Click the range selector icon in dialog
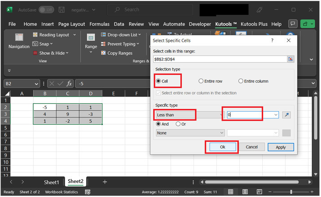Screen dimensions: 321x197 point(290,59)
